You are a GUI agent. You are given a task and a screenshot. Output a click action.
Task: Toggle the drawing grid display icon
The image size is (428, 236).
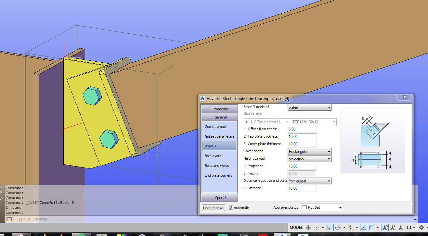click(309, 227)
